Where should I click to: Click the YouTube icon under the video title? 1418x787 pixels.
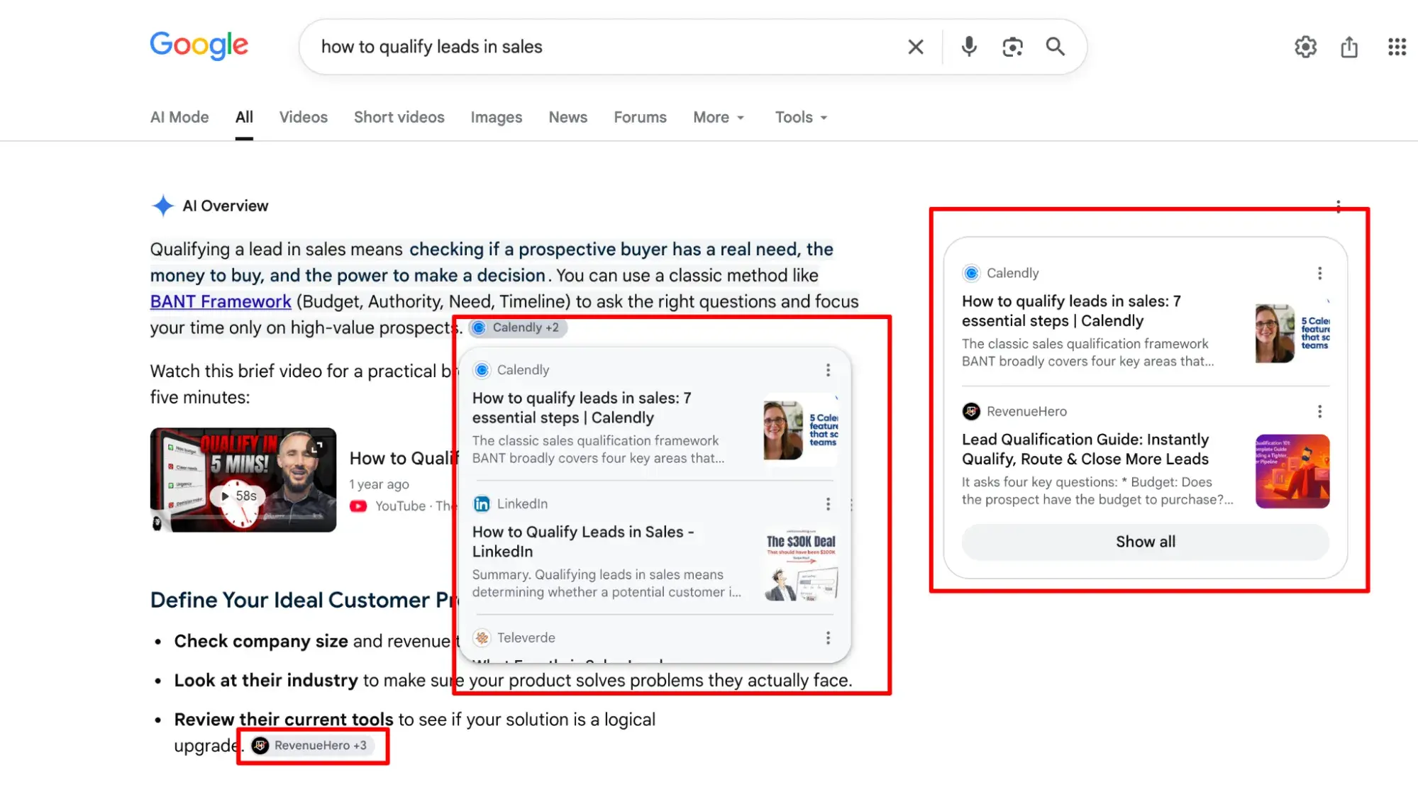click(x=358, y=506)
